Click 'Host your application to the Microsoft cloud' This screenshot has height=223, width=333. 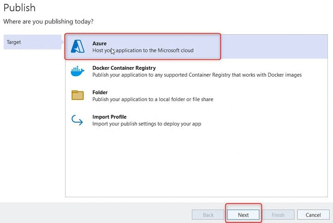pos(143,50)
